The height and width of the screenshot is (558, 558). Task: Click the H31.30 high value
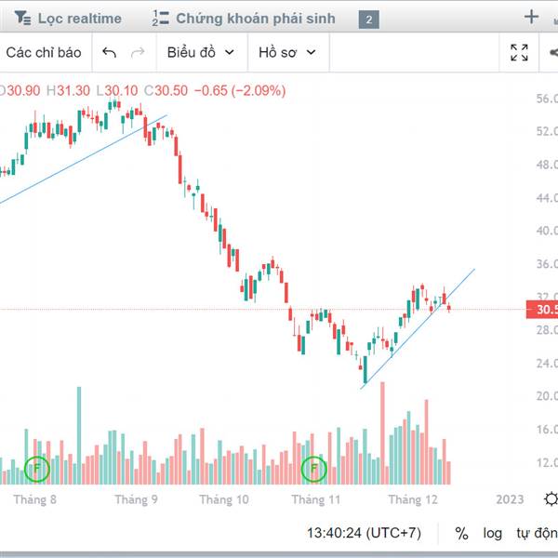68,90
